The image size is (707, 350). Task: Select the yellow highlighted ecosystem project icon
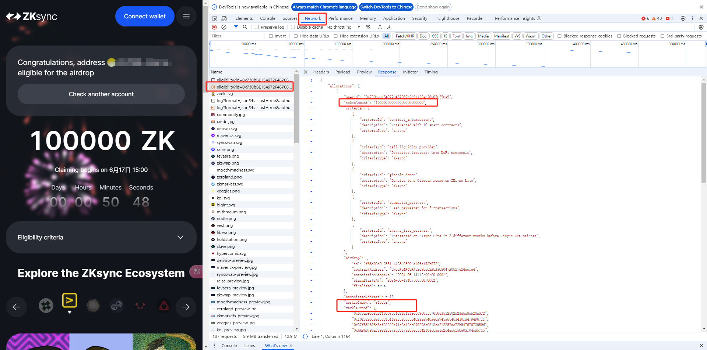(x=70, y=300)
